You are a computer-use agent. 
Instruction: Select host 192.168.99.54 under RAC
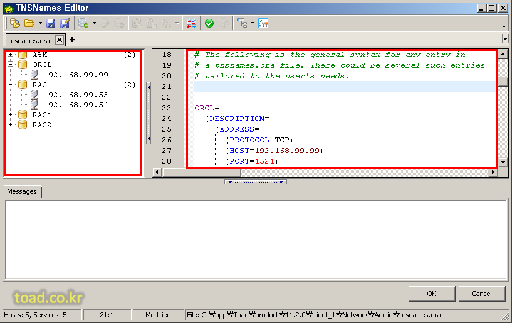point(76,105)
